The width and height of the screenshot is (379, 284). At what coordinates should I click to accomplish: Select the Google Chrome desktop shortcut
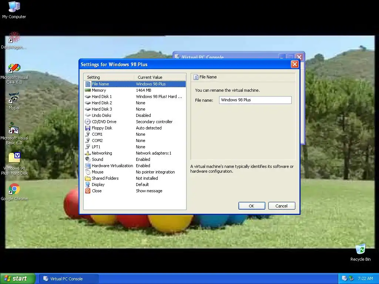14,192
